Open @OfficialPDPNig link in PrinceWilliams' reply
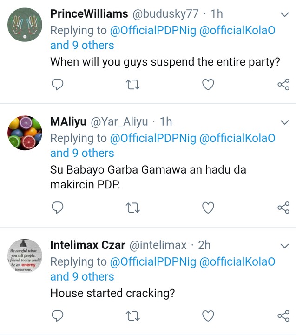Image resolution: width=296 pixels, height=335 pixels. (153, 31)
